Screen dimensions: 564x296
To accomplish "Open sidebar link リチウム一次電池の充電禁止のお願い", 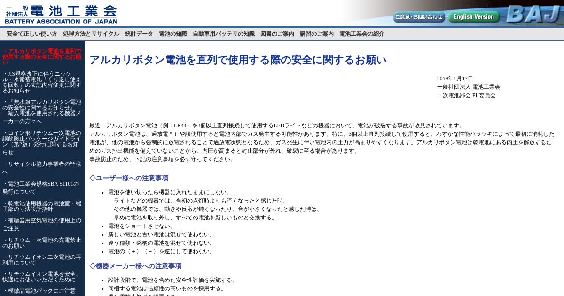I will pos(42,242).
